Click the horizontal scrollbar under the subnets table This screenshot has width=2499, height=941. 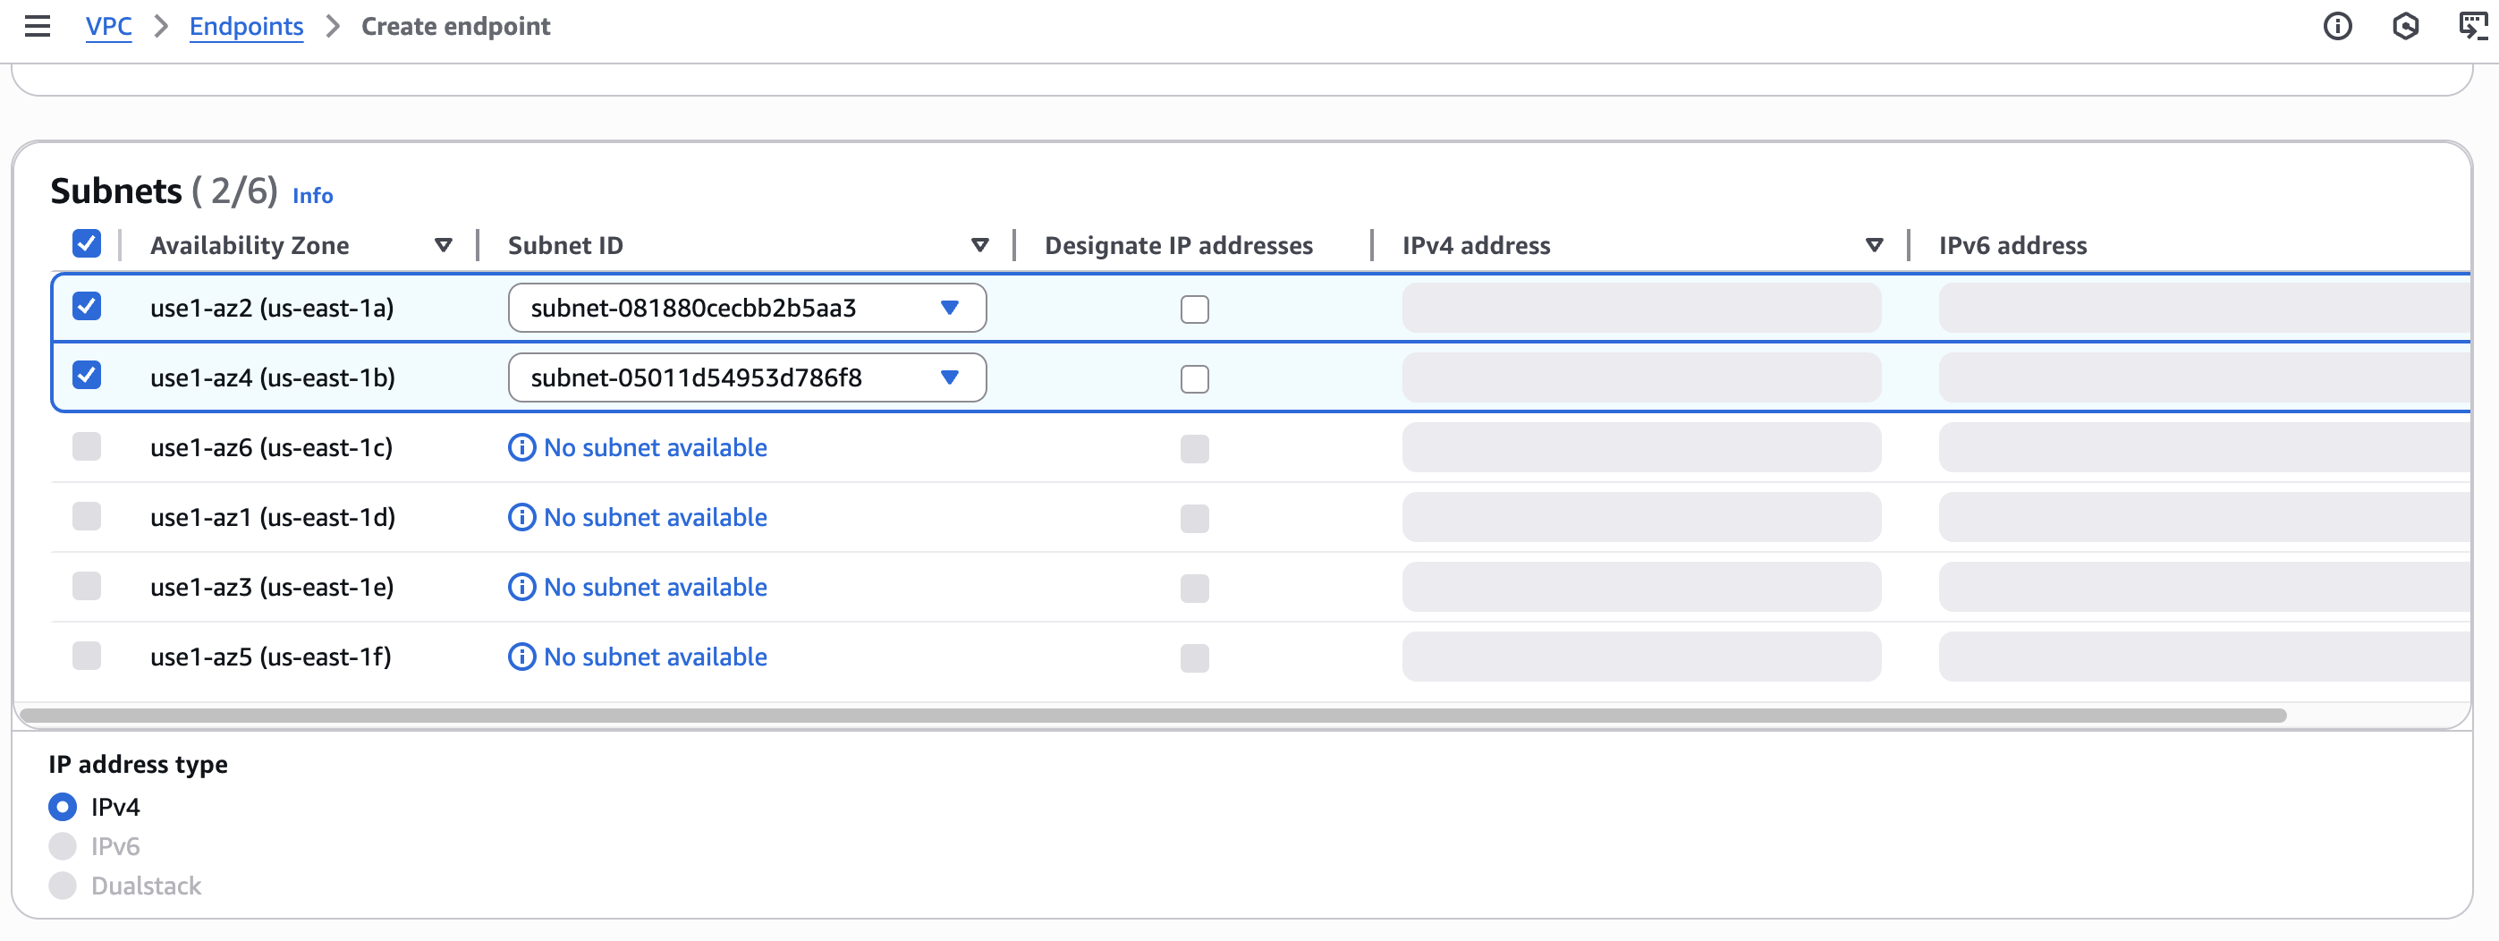coord(1153,715)
